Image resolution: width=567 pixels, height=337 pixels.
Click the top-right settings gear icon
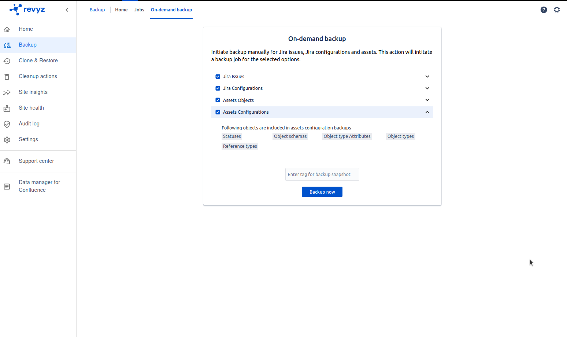tap(557, 10)
